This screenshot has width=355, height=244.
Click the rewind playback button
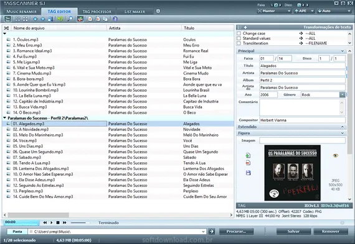(45, 222)
